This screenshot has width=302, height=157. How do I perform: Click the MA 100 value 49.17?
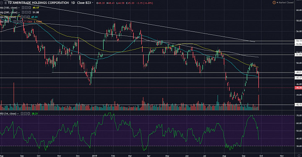point(36,8)
